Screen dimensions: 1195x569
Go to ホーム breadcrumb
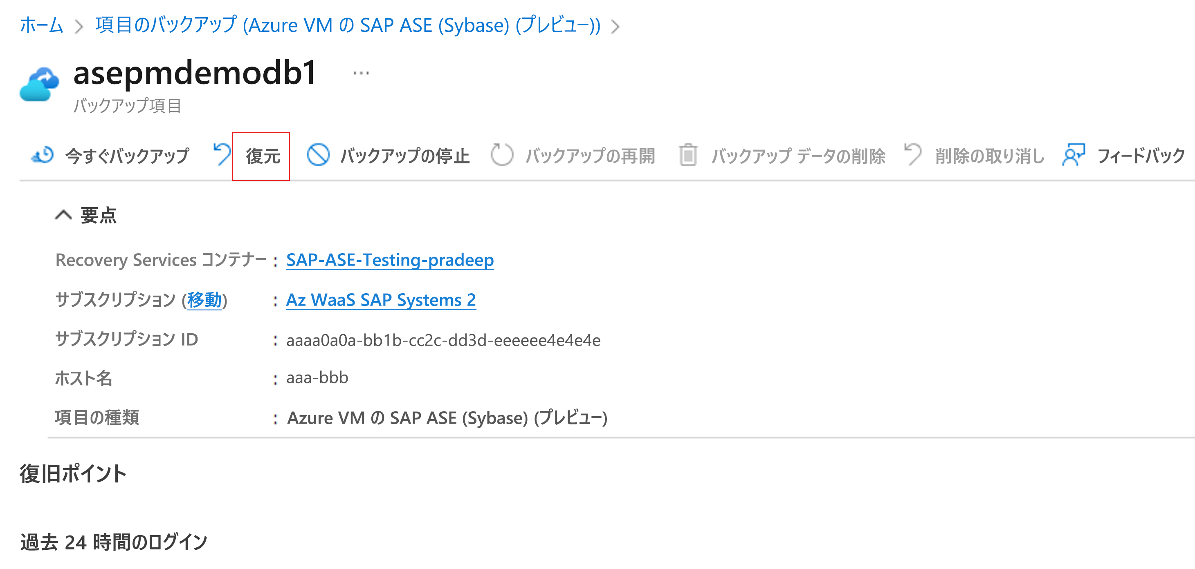pos(41,25)
